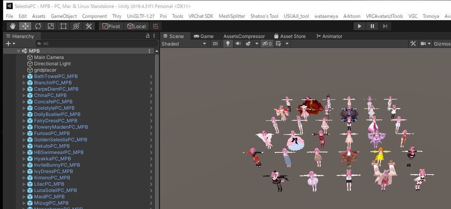The image size is (451, 209).
Task: Open prefab arrow for BlanchirPC_MPB
Action: pos(151,83)
